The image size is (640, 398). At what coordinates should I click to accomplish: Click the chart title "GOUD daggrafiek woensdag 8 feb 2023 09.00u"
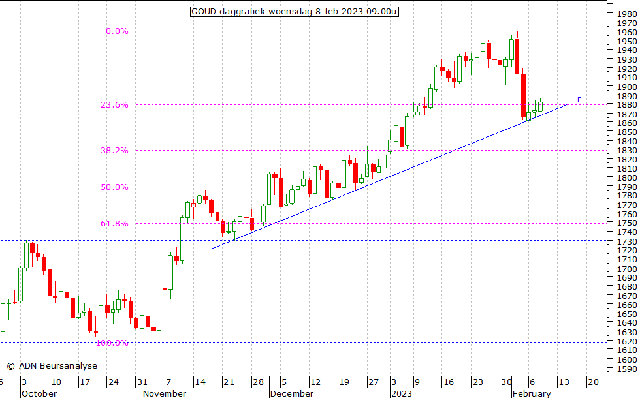click(295, 12)
